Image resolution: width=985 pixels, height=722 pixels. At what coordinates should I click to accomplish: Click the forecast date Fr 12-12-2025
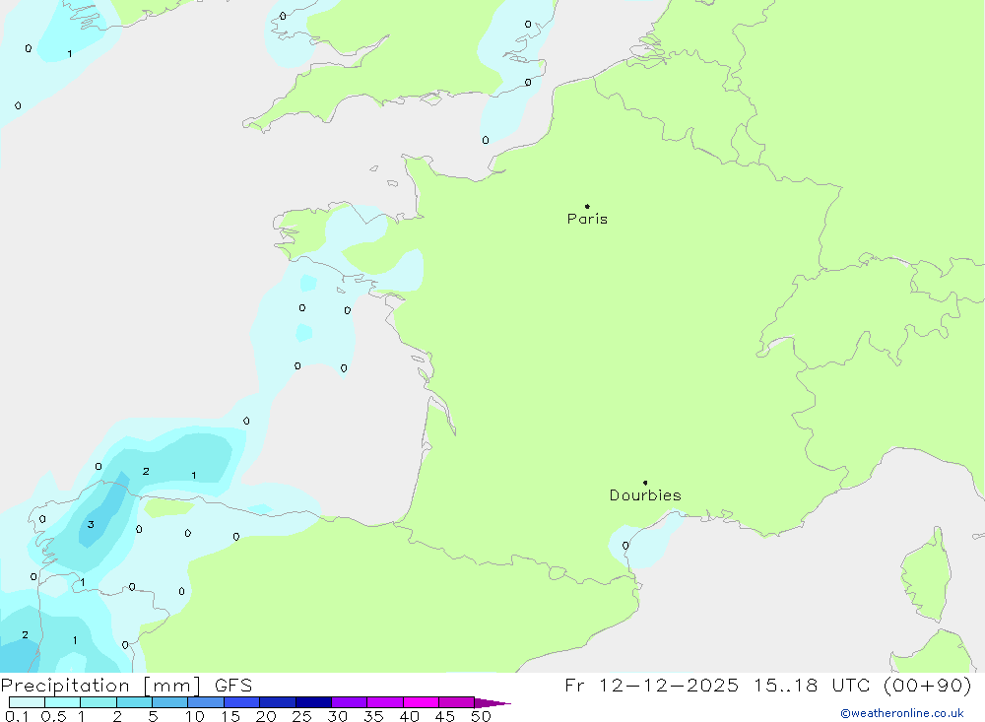tap(651, 685)
